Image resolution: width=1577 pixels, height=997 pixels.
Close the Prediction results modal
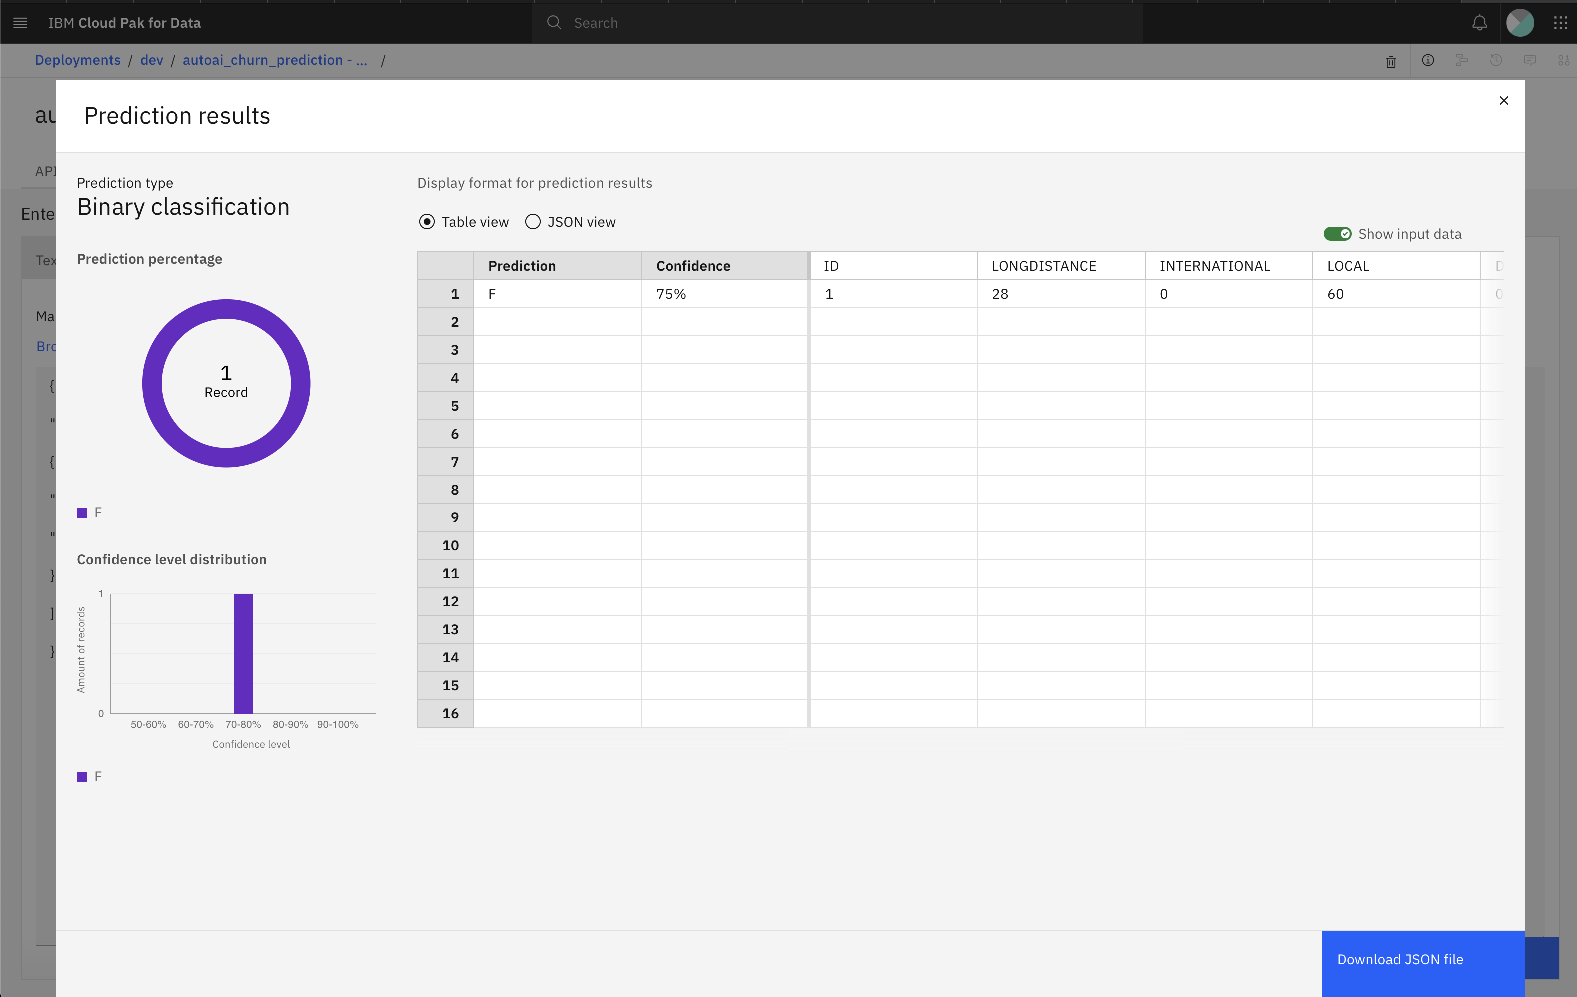[1504, 101]
